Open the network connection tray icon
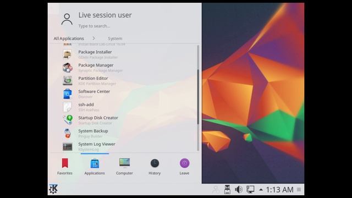This screenshot has width=352, height=198. 250,189
